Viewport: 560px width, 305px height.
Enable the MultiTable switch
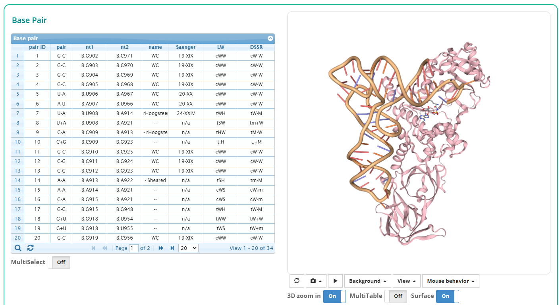[396, 296]
